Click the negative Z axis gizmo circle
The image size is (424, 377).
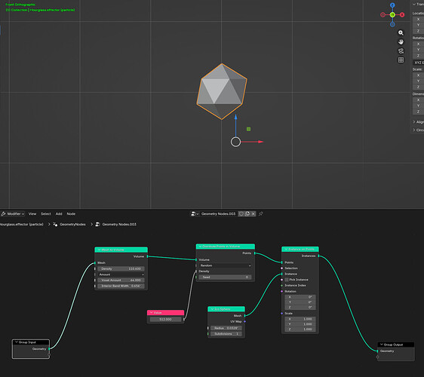point(392,24)
